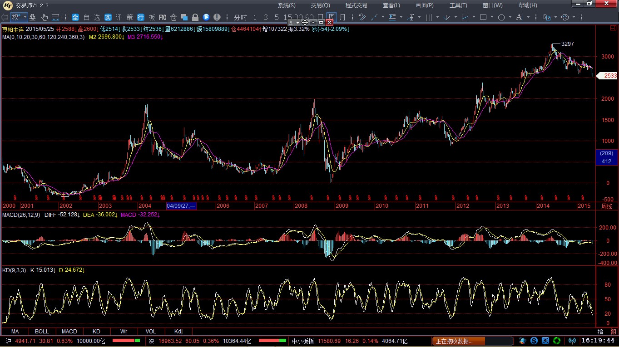Select the VOL indicator tab
The image size is (619, 347).
(150, 332)
